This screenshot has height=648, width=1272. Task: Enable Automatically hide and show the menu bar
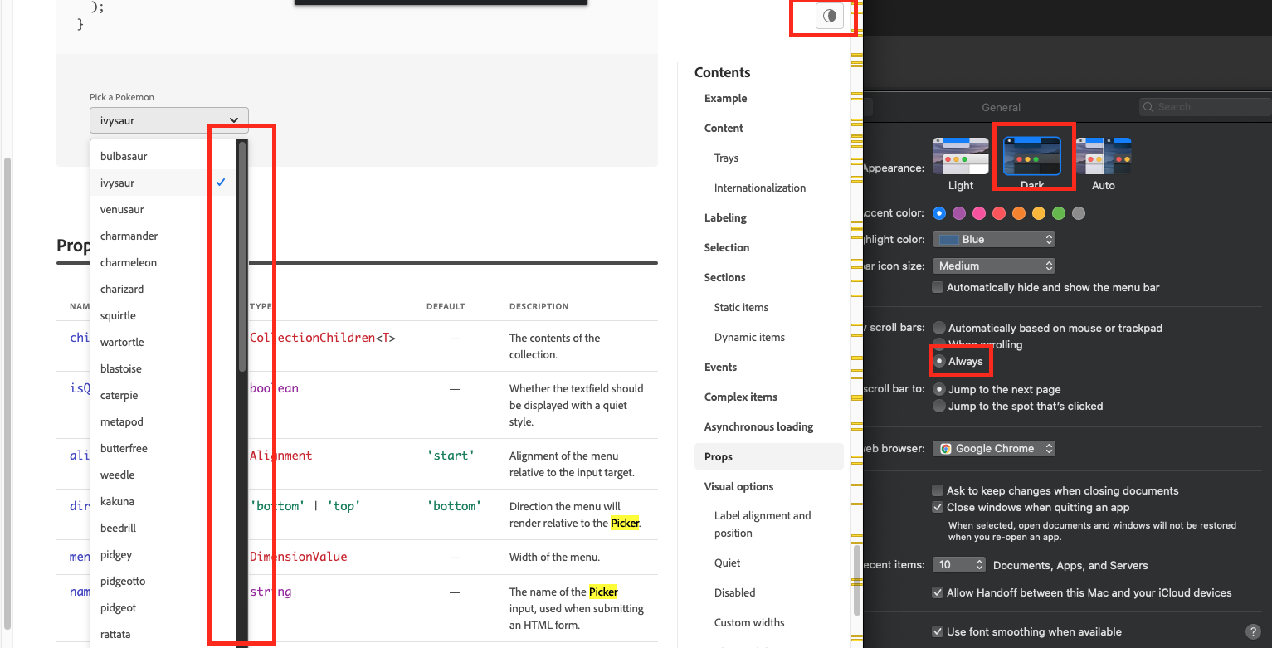[x=938, y=287]
